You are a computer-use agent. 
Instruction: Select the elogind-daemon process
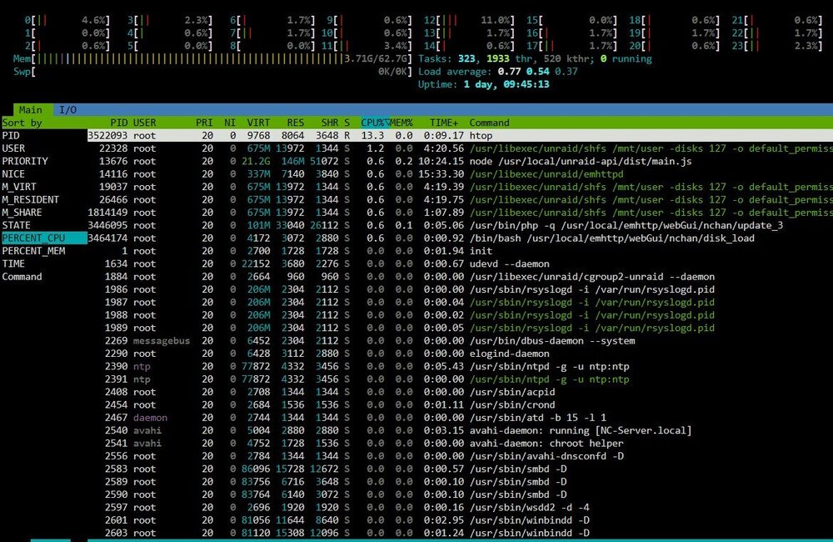pos(460,354)
